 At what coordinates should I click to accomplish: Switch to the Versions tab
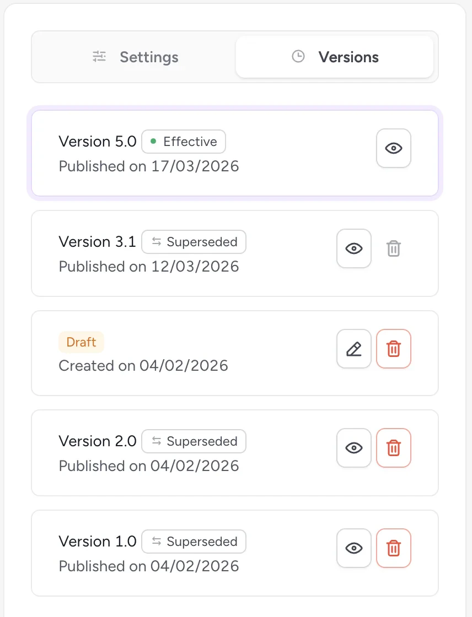pyautogui.click(x=335, y=56)
